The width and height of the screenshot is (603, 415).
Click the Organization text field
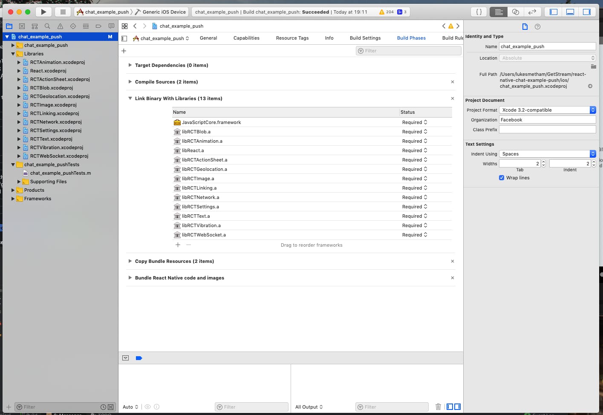pyautogui.click(x=547, y=120)
